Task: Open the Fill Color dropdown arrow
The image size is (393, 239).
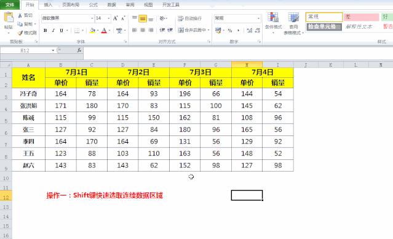Action: (x=98, y=31)
